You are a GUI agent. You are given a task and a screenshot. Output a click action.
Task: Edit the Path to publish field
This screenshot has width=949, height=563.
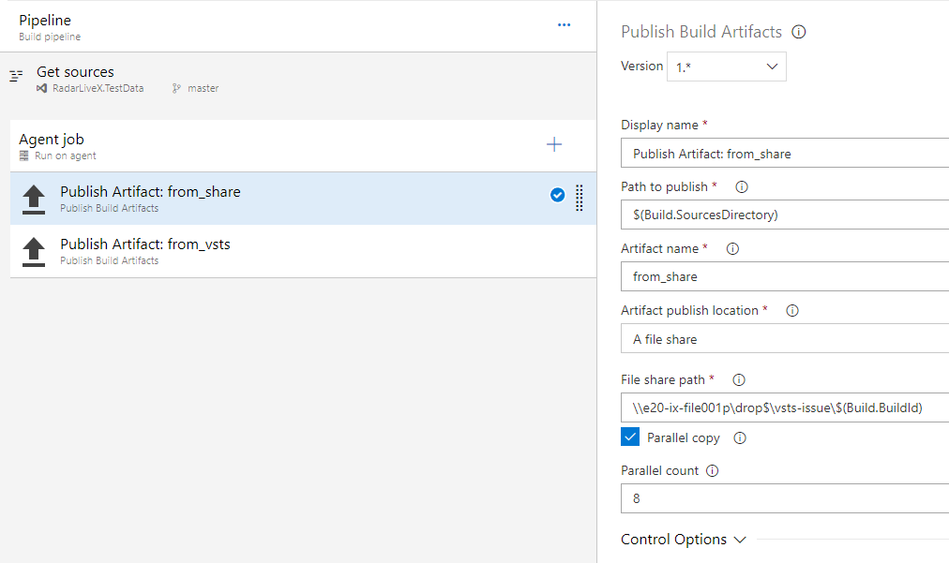785,215
